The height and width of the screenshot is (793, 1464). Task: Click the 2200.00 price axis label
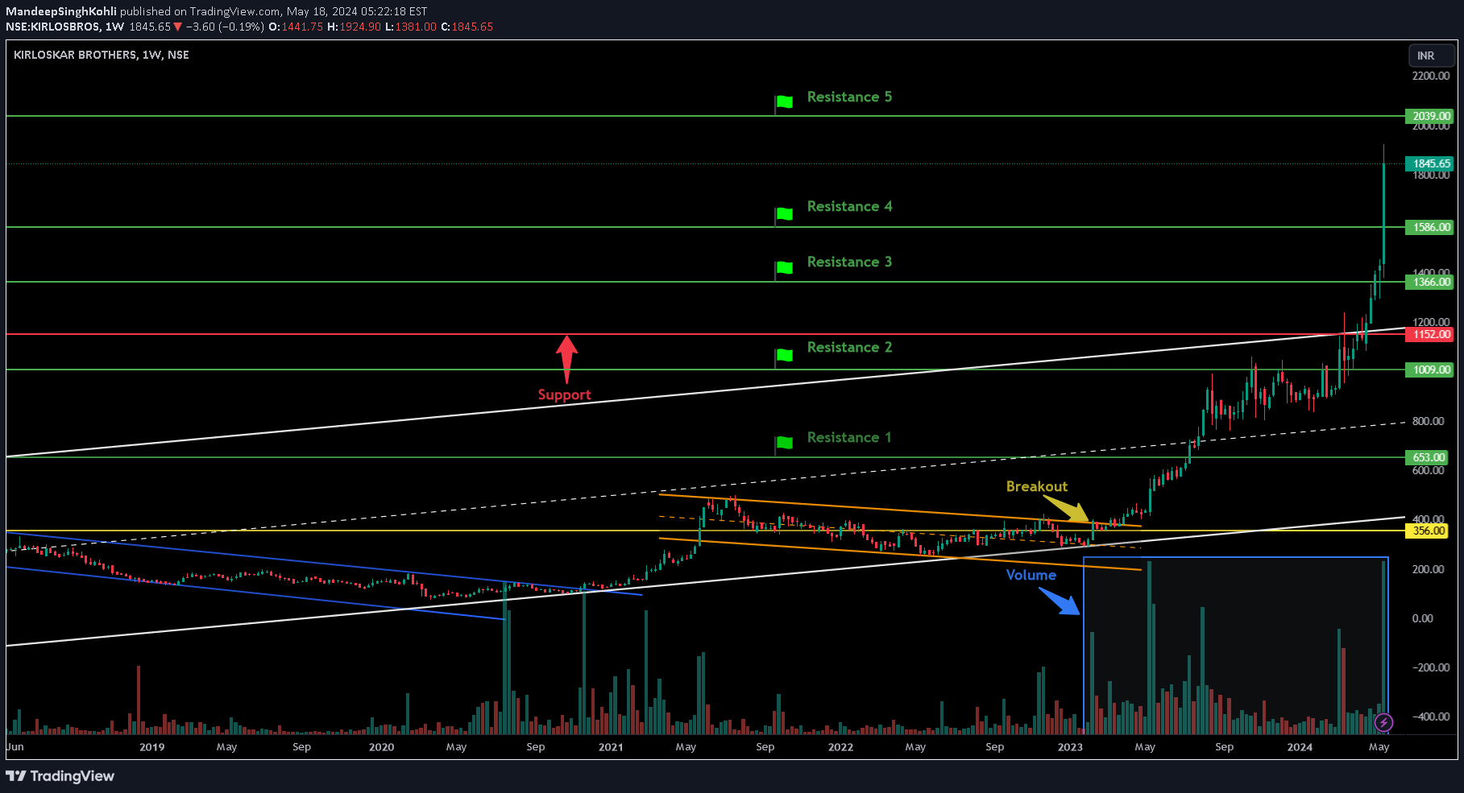click(x=1430, y=76)
